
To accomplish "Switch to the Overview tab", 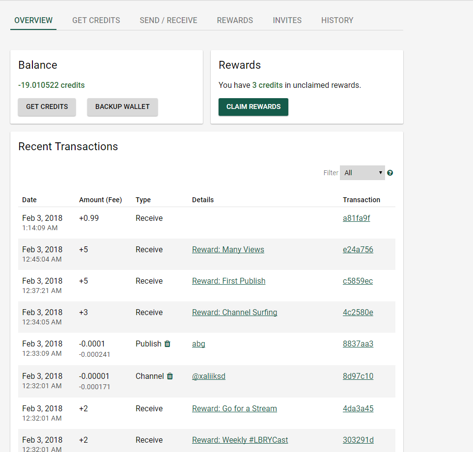I will [x=33, y=20].
